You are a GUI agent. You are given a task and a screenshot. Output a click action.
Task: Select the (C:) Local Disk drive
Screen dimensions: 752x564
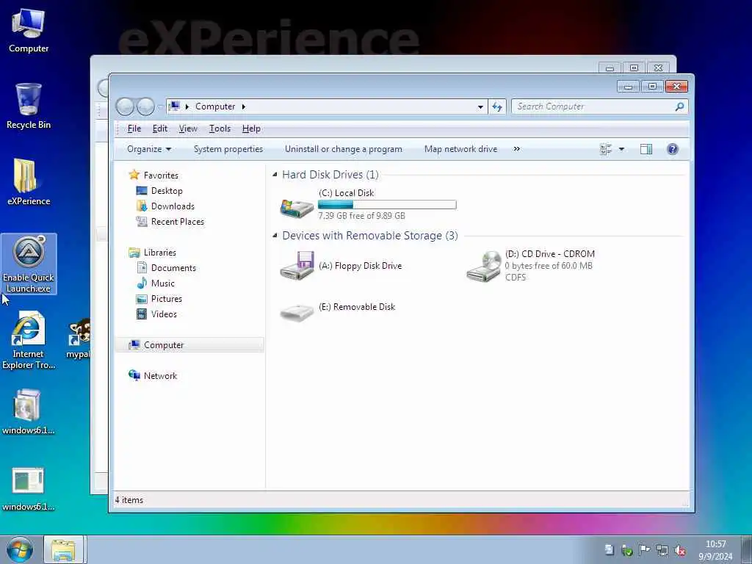[368, 204]
